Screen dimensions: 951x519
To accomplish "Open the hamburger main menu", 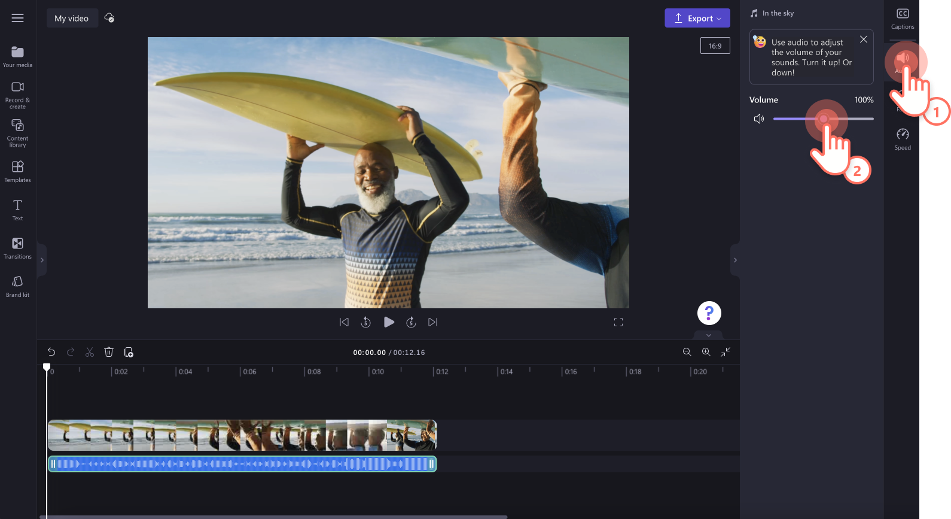I will pos(18,18).
